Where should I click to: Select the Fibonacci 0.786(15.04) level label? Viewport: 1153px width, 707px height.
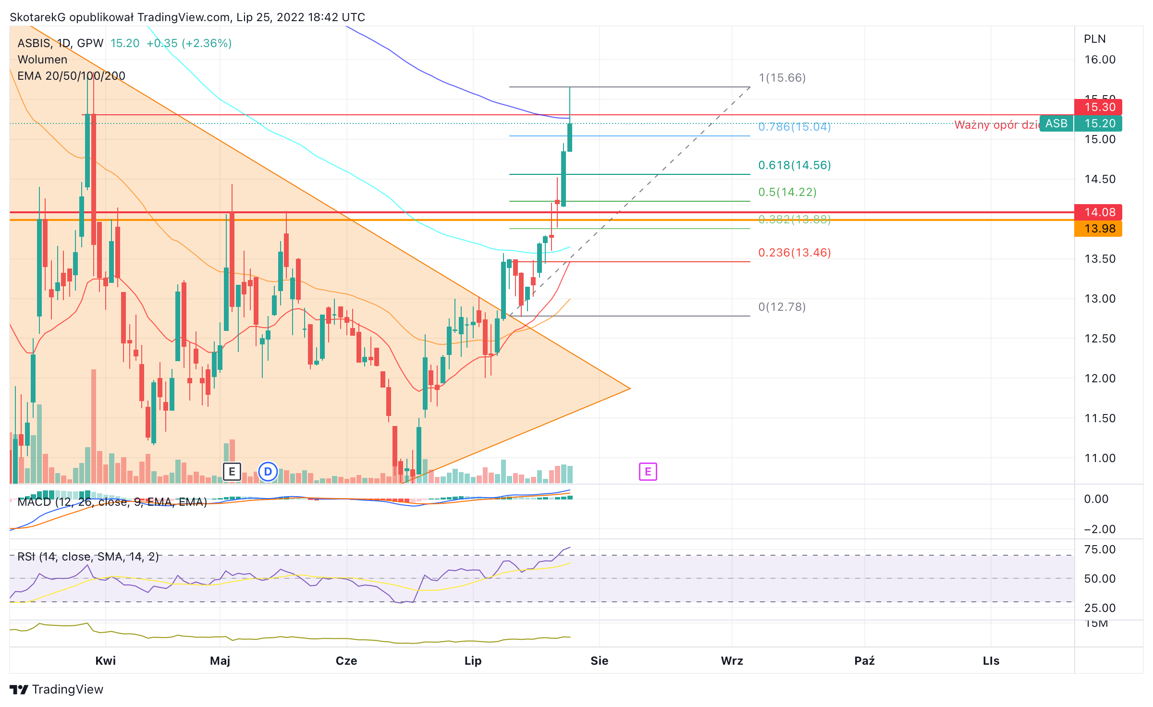click(x=795, y=127)
